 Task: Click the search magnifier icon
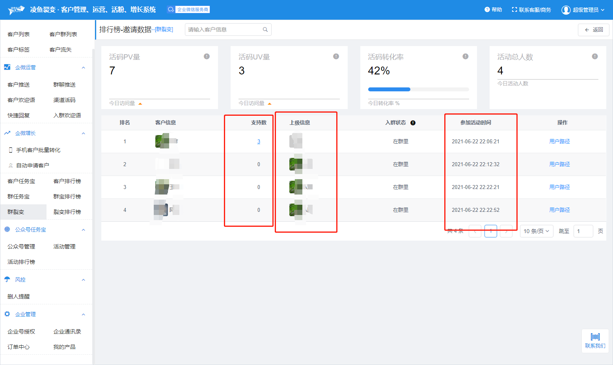pyautogui.click(x=265, y=30)
